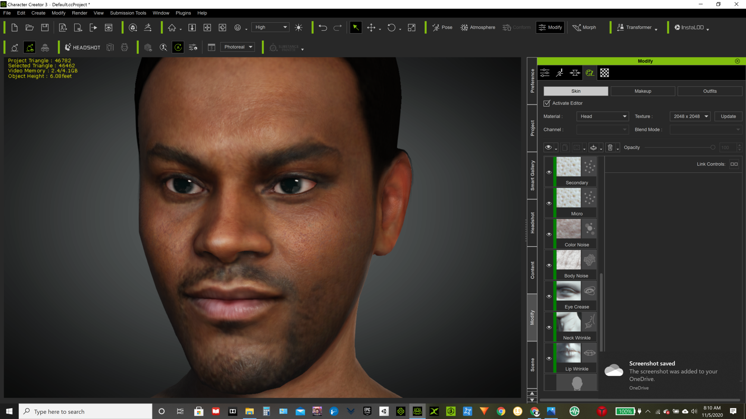Viewport: 746px width, 419px height.
Task: Open File Explorer from the taskbar
Action: click(x=249, y=411)
